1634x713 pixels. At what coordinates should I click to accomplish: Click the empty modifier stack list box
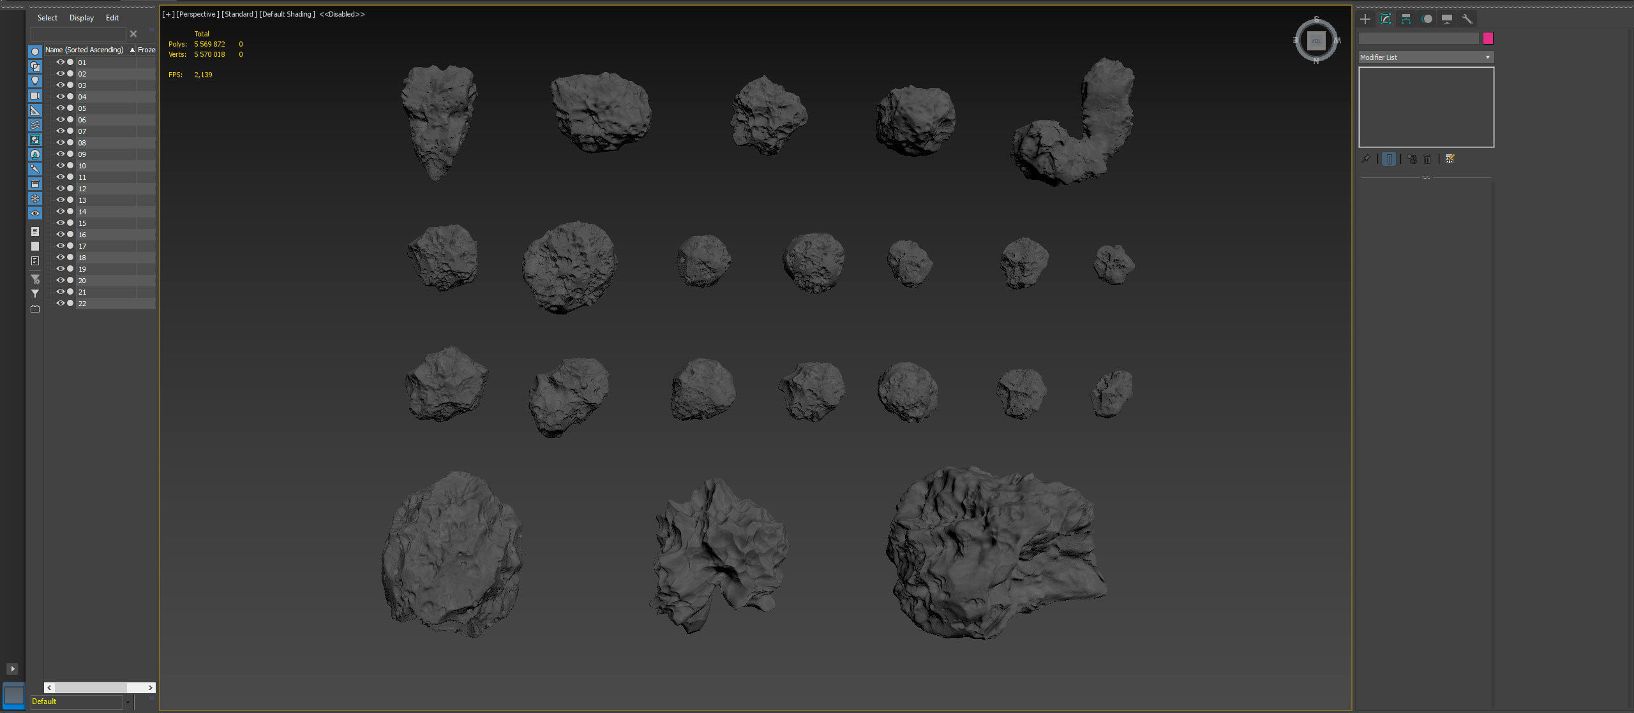[x=1426, y=107]
